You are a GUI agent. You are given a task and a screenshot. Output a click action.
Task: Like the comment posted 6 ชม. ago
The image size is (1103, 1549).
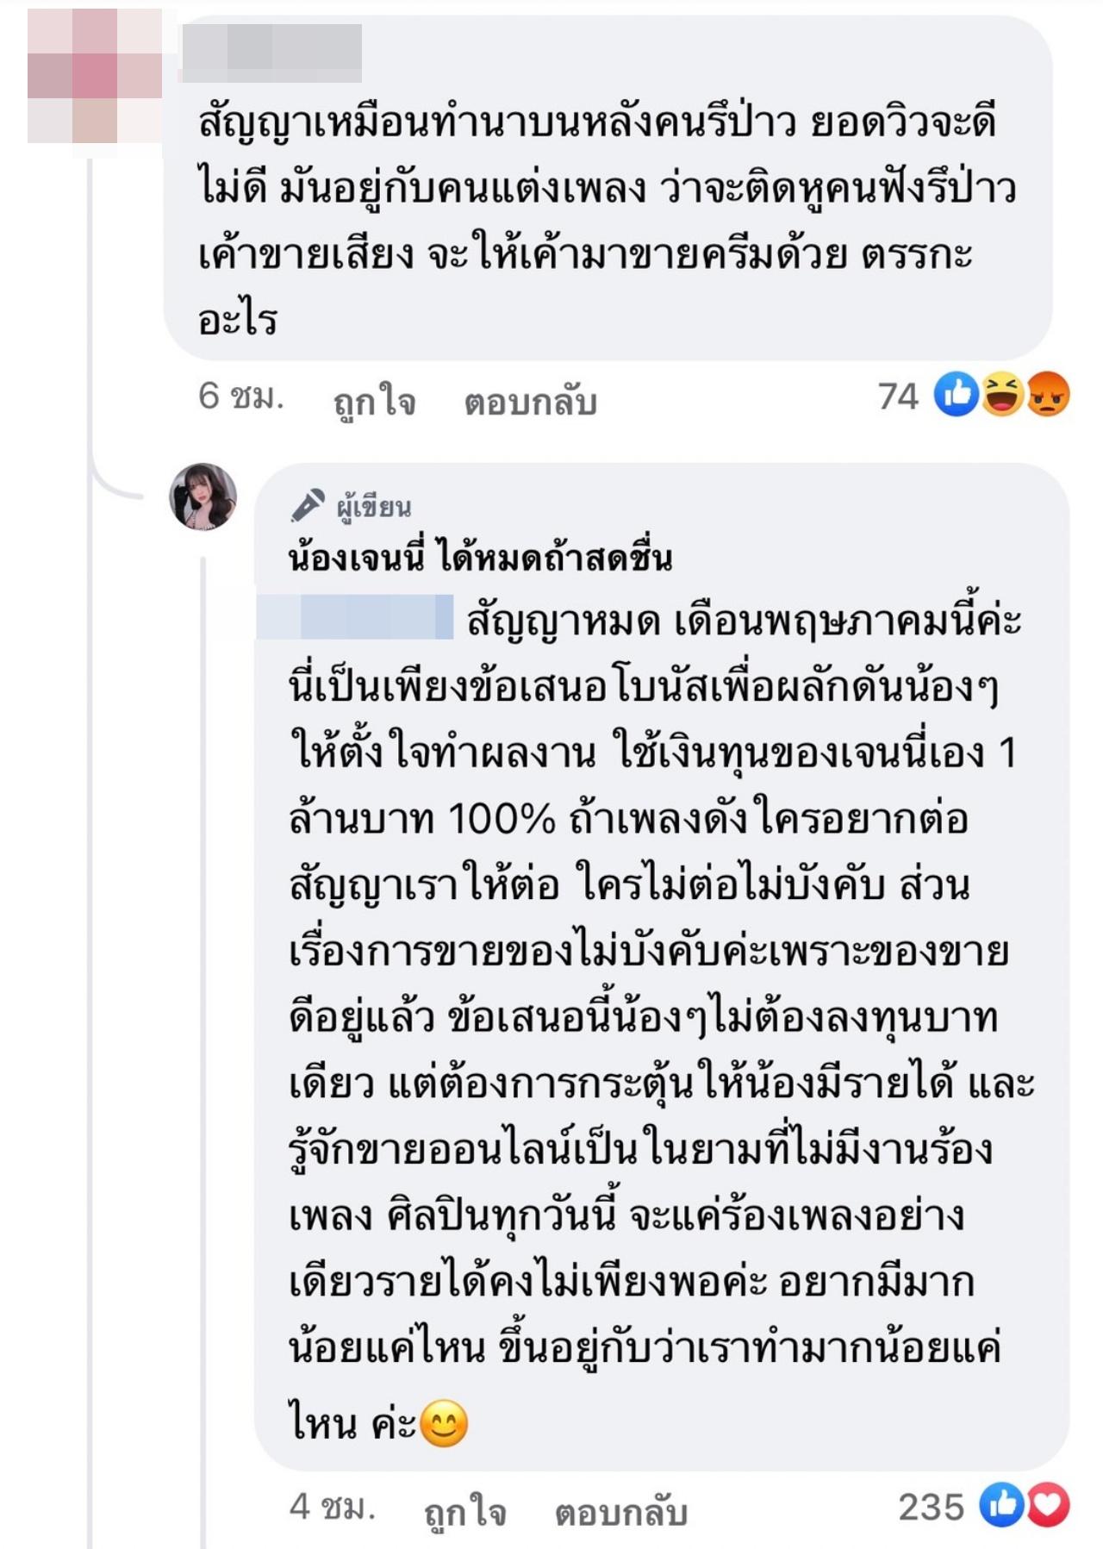click(x=375, y=401)
